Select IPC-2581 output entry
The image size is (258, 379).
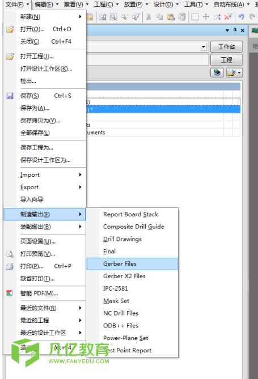(132, 288)
